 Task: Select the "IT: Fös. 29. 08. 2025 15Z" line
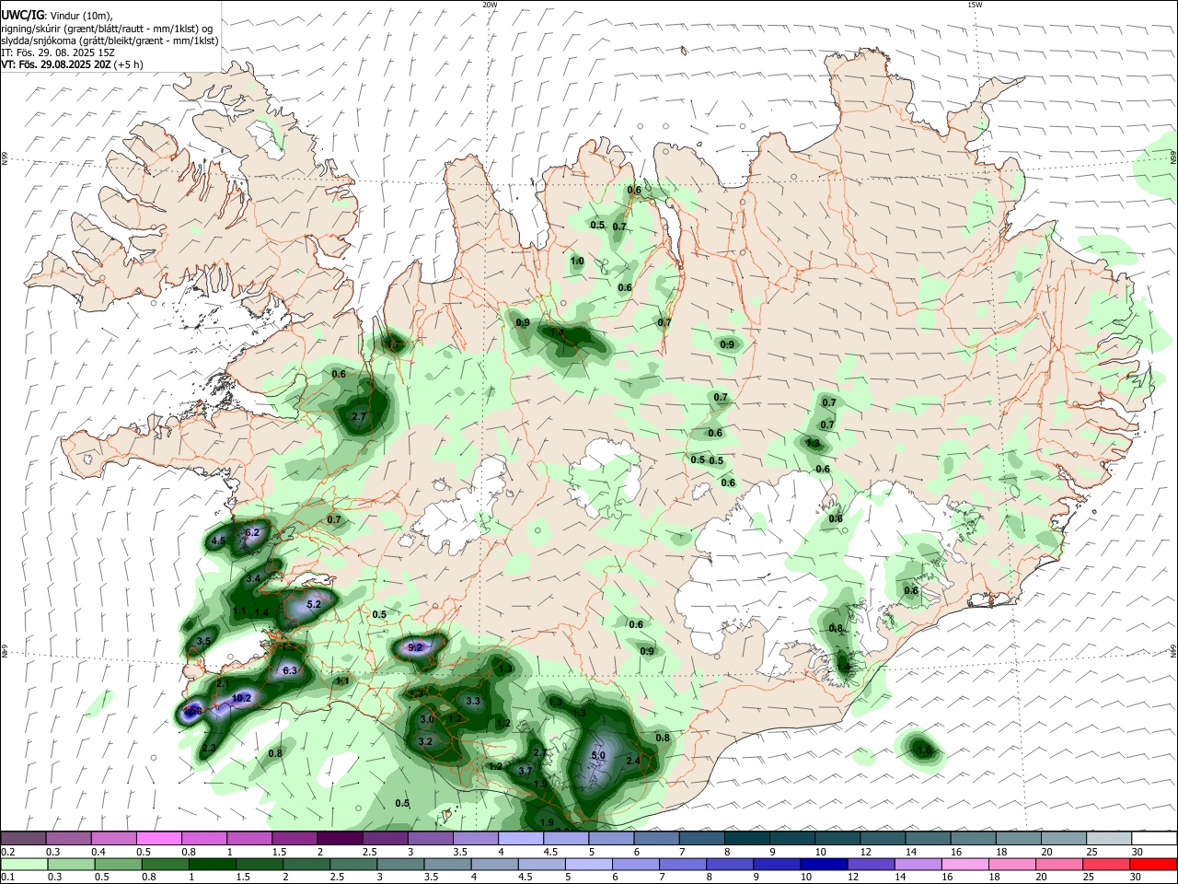coord(58,52)
